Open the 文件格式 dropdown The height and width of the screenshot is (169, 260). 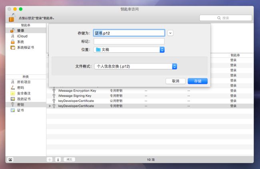[x=136, y=66]
